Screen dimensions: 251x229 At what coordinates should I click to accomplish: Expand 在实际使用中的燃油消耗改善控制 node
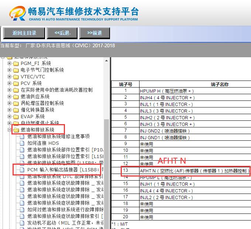coord(10,90)
